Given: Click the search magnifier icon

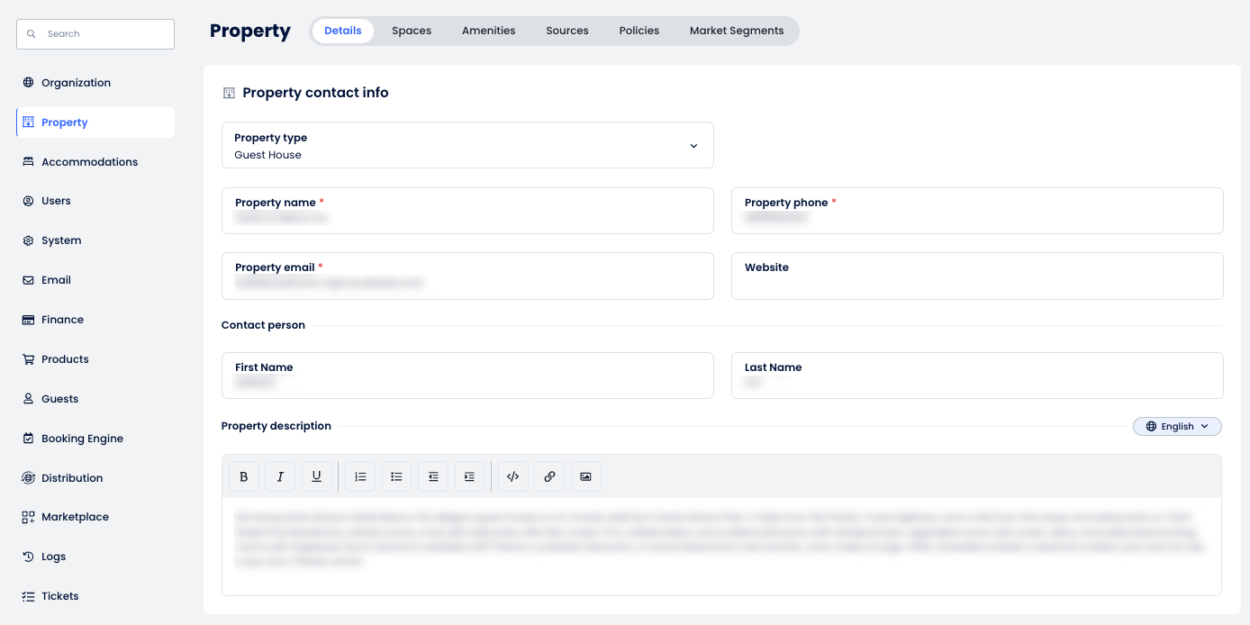Looking at the screenshot, I should click(32, 34).
